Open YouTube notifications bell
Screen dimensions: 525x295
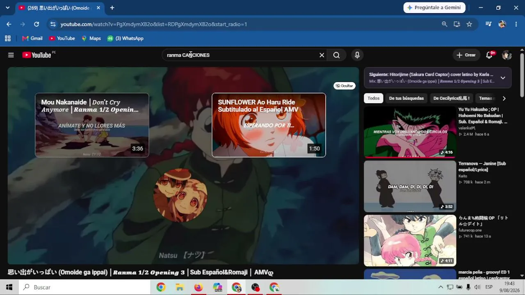tap(489, 55)
